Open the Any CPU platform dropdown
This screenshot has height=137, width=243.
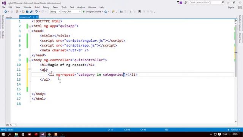point(71,12)
